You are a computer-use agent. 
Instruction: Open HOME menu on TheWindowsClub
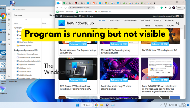click(102, 21)
